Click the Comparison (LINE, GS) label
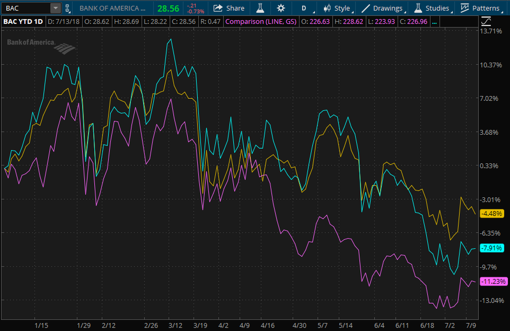510x331 pixels. pos(261,22)
